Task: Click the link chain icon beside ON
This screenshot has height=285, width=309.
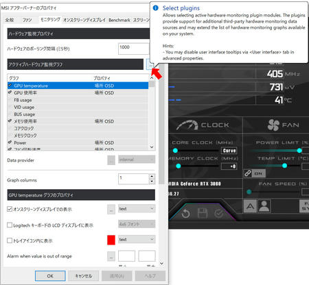Action: 248,173
